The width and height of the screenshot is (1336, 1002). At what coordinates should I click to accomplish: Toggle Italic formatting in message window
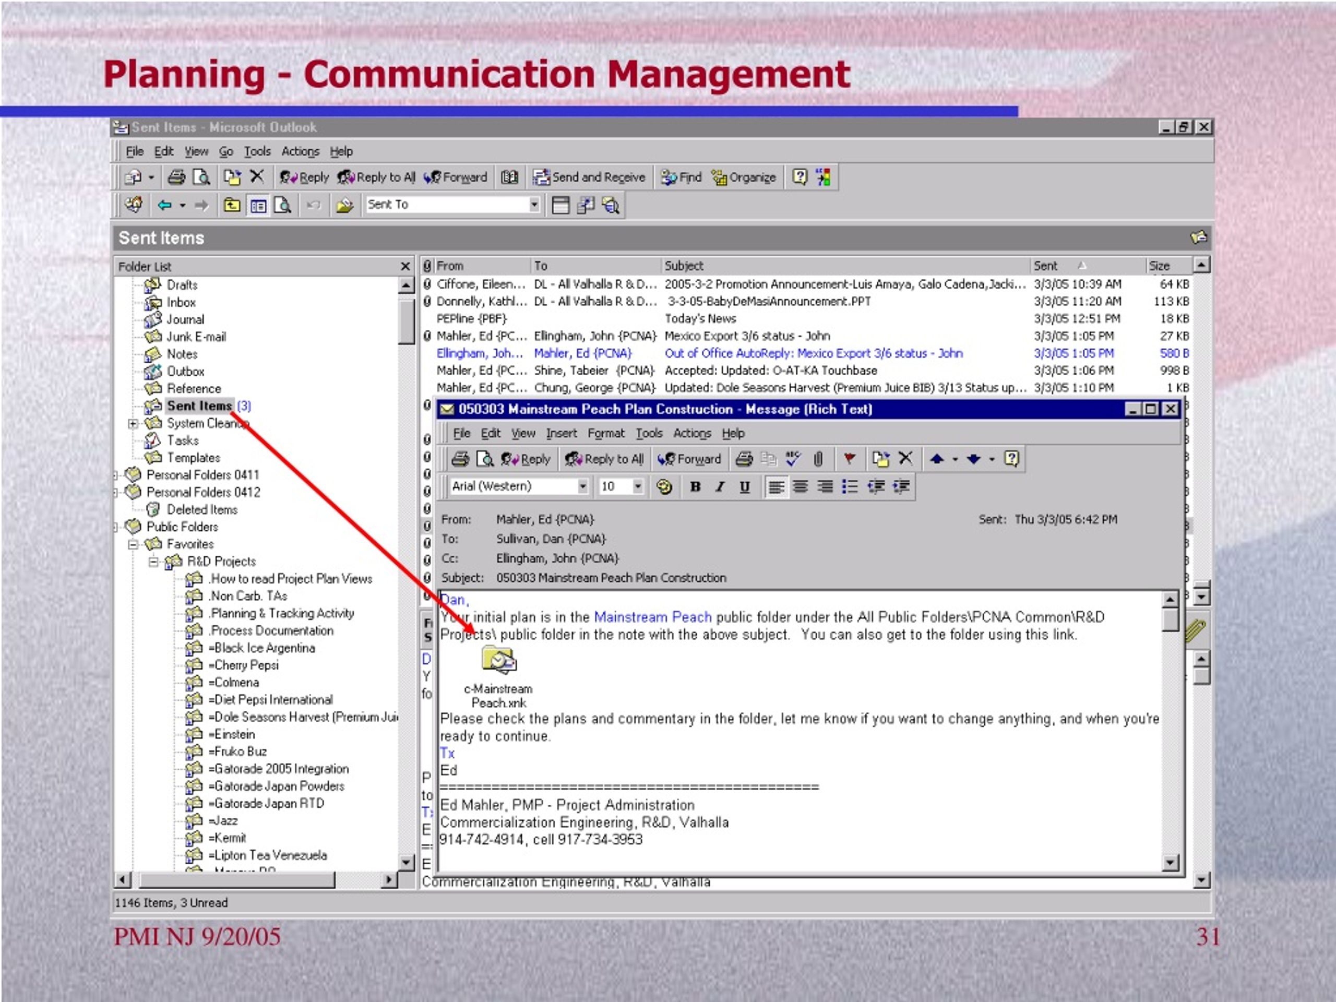point(720,486)
